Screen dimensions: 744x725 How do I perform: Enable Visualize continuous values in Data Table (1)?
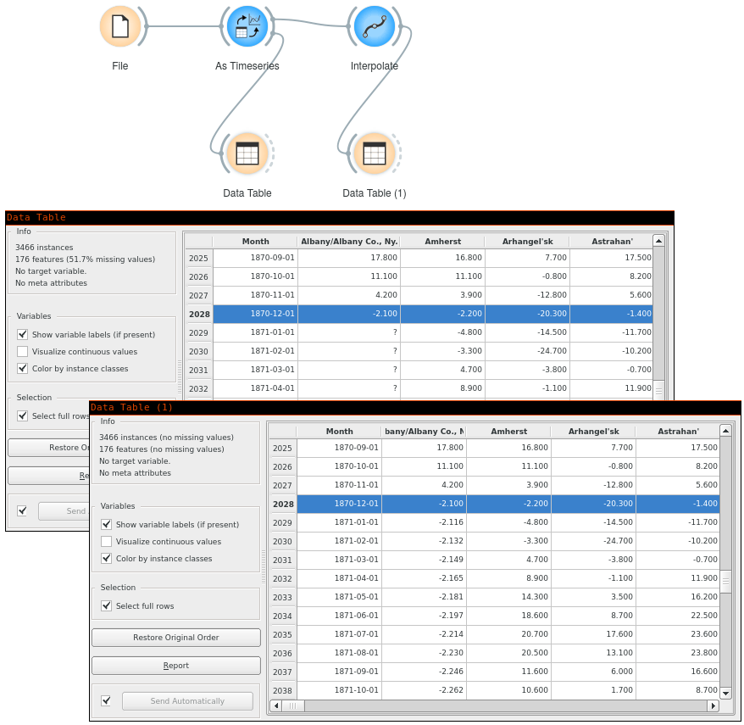[107, 542]
